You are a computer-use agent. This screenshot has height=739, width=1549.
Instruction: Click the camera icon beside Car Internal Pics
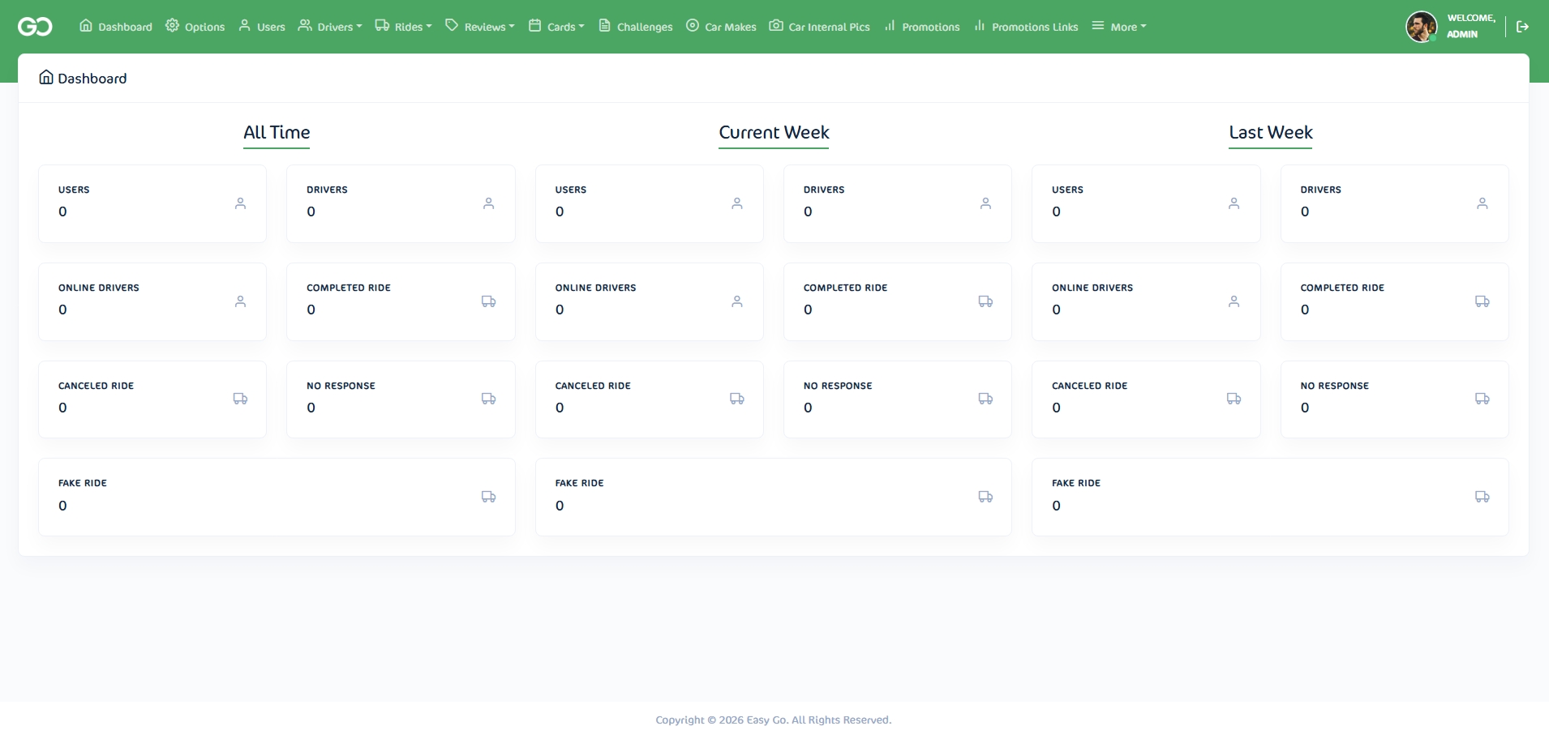[776, 26]
